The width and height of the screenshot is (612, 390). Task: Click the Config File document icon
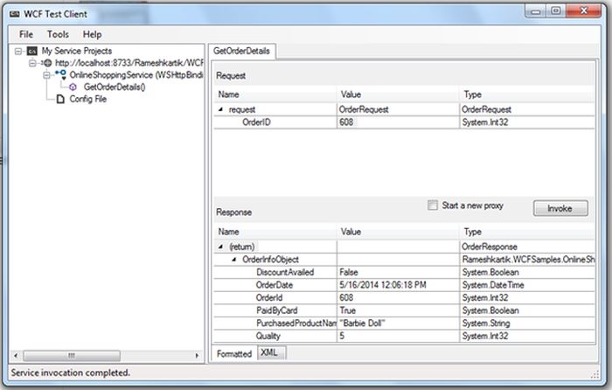point(60,99)
